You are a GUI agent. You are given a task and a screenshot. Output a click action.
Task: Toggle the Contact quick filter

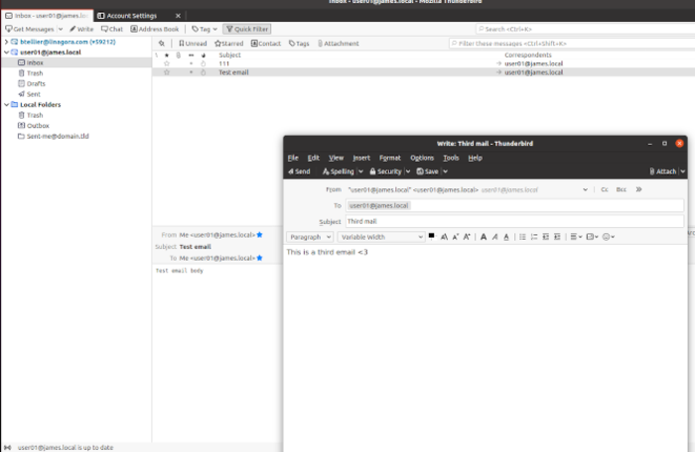pos(266,44)
